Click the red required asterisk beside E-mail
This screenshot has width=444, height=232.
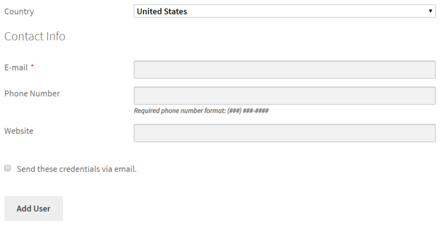[32, 66]
